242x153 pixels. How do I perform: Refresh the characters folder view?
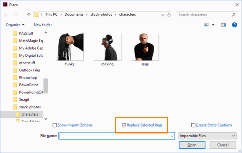point(169,15)
